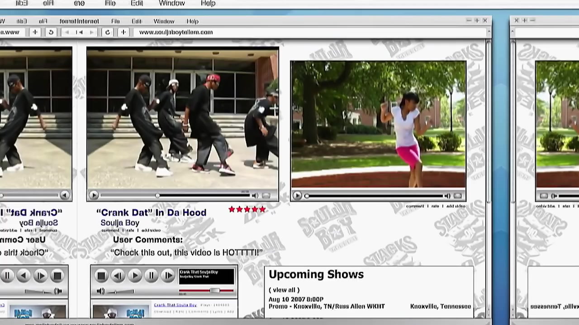579x325 pixels.
Task: Click the black now-playing track display
Action: coord(207,276)
